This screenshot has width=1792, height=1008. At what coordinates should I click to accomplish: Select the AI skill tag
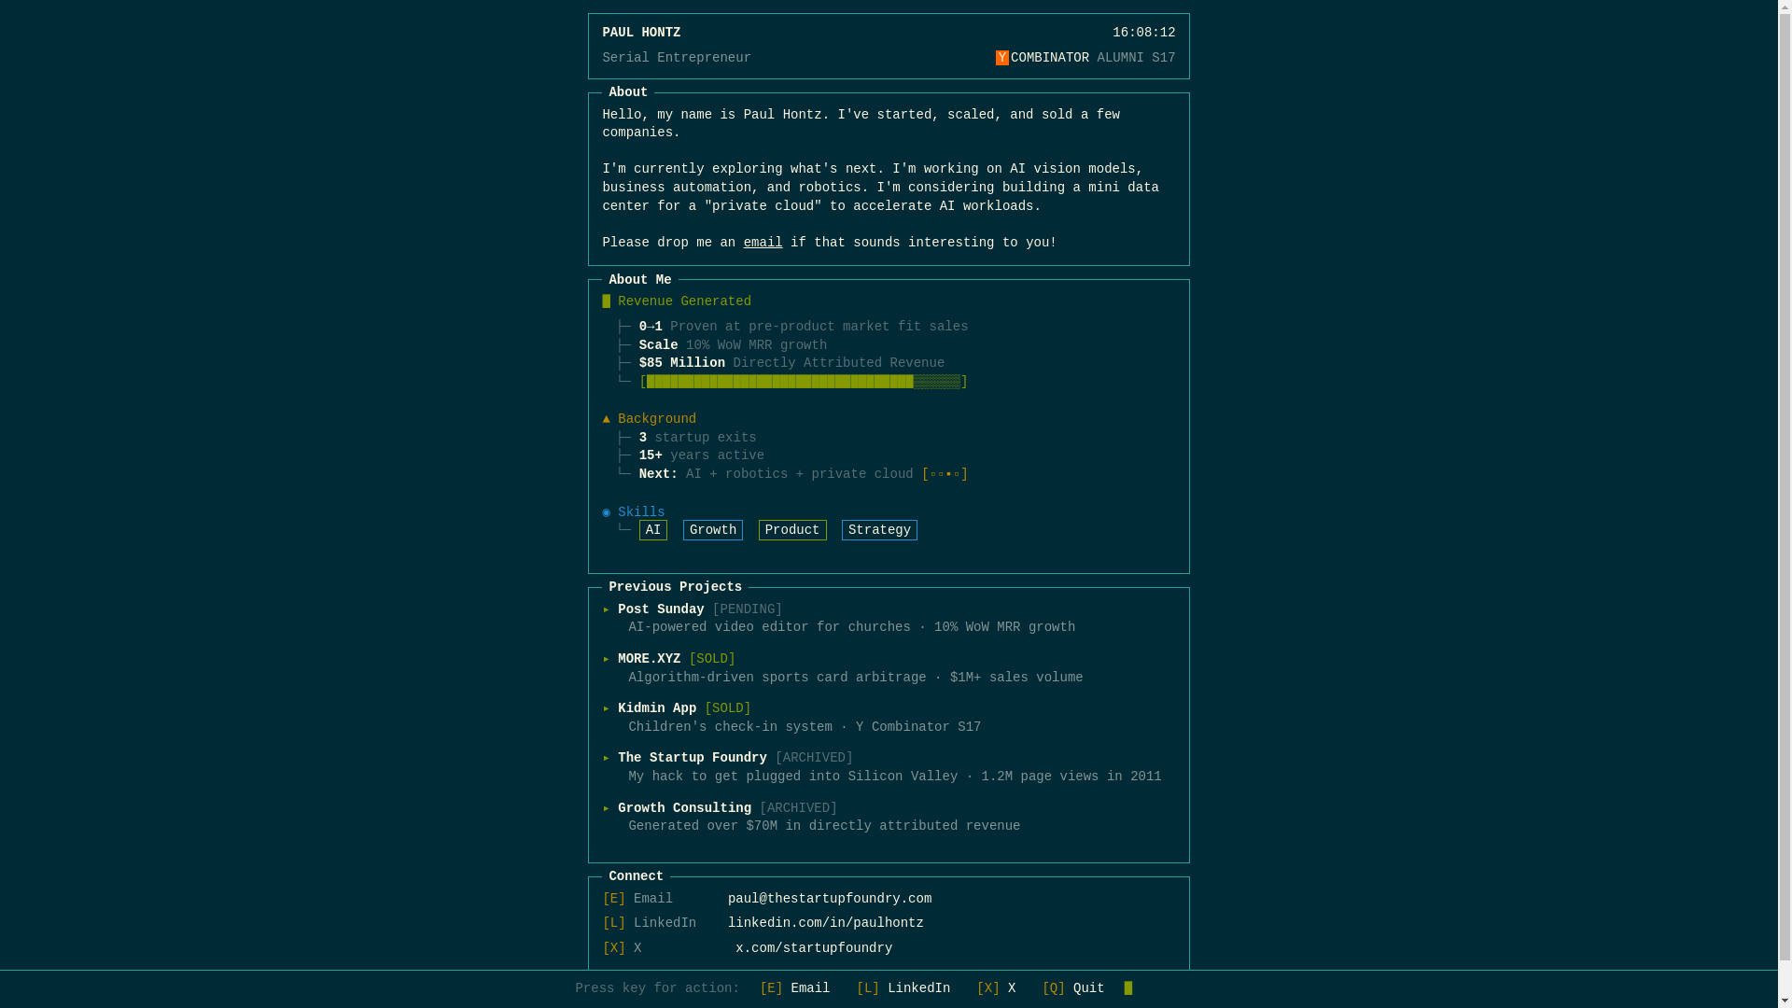point(652,530)
